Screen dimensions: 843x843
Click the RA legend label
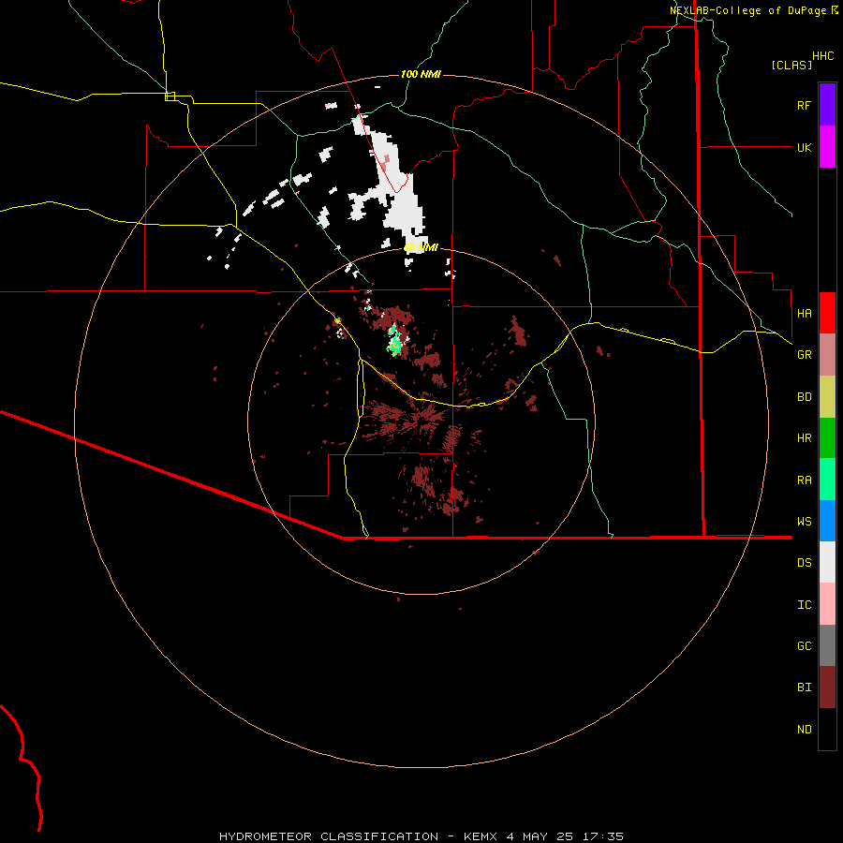tap(804, 481)
